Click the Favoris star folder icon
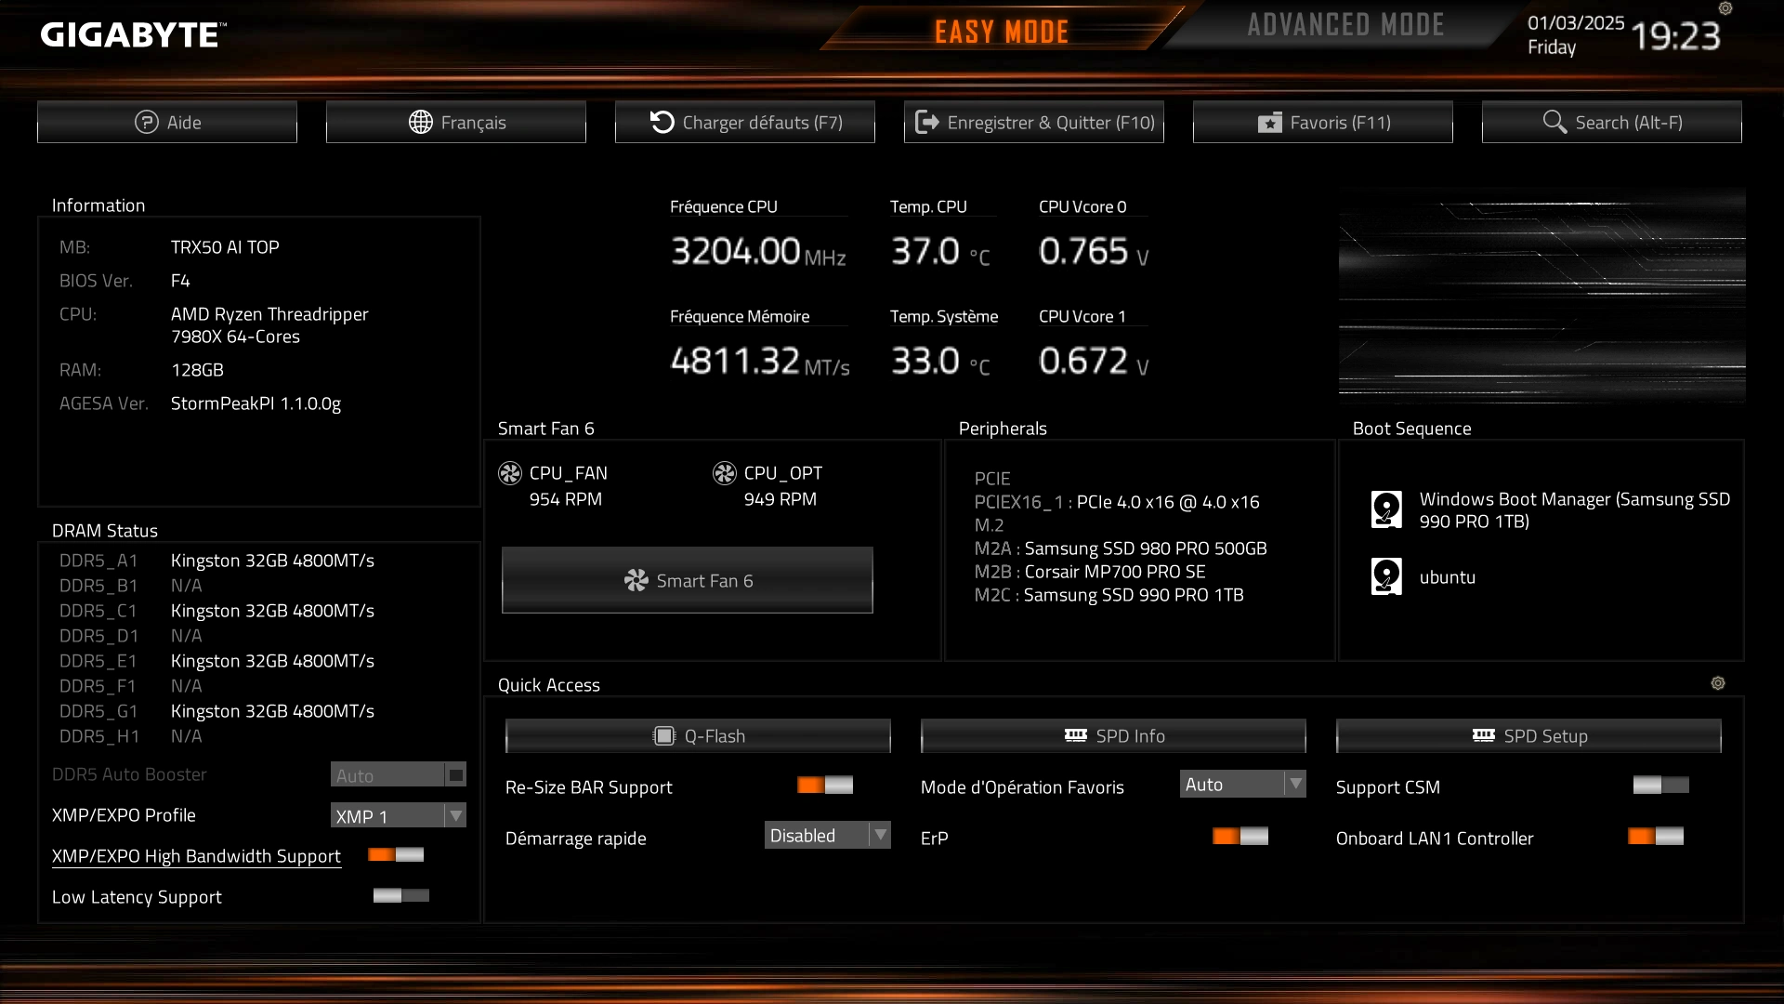Screen dimensions: 1784x1004 click(x=1269, y=123)
